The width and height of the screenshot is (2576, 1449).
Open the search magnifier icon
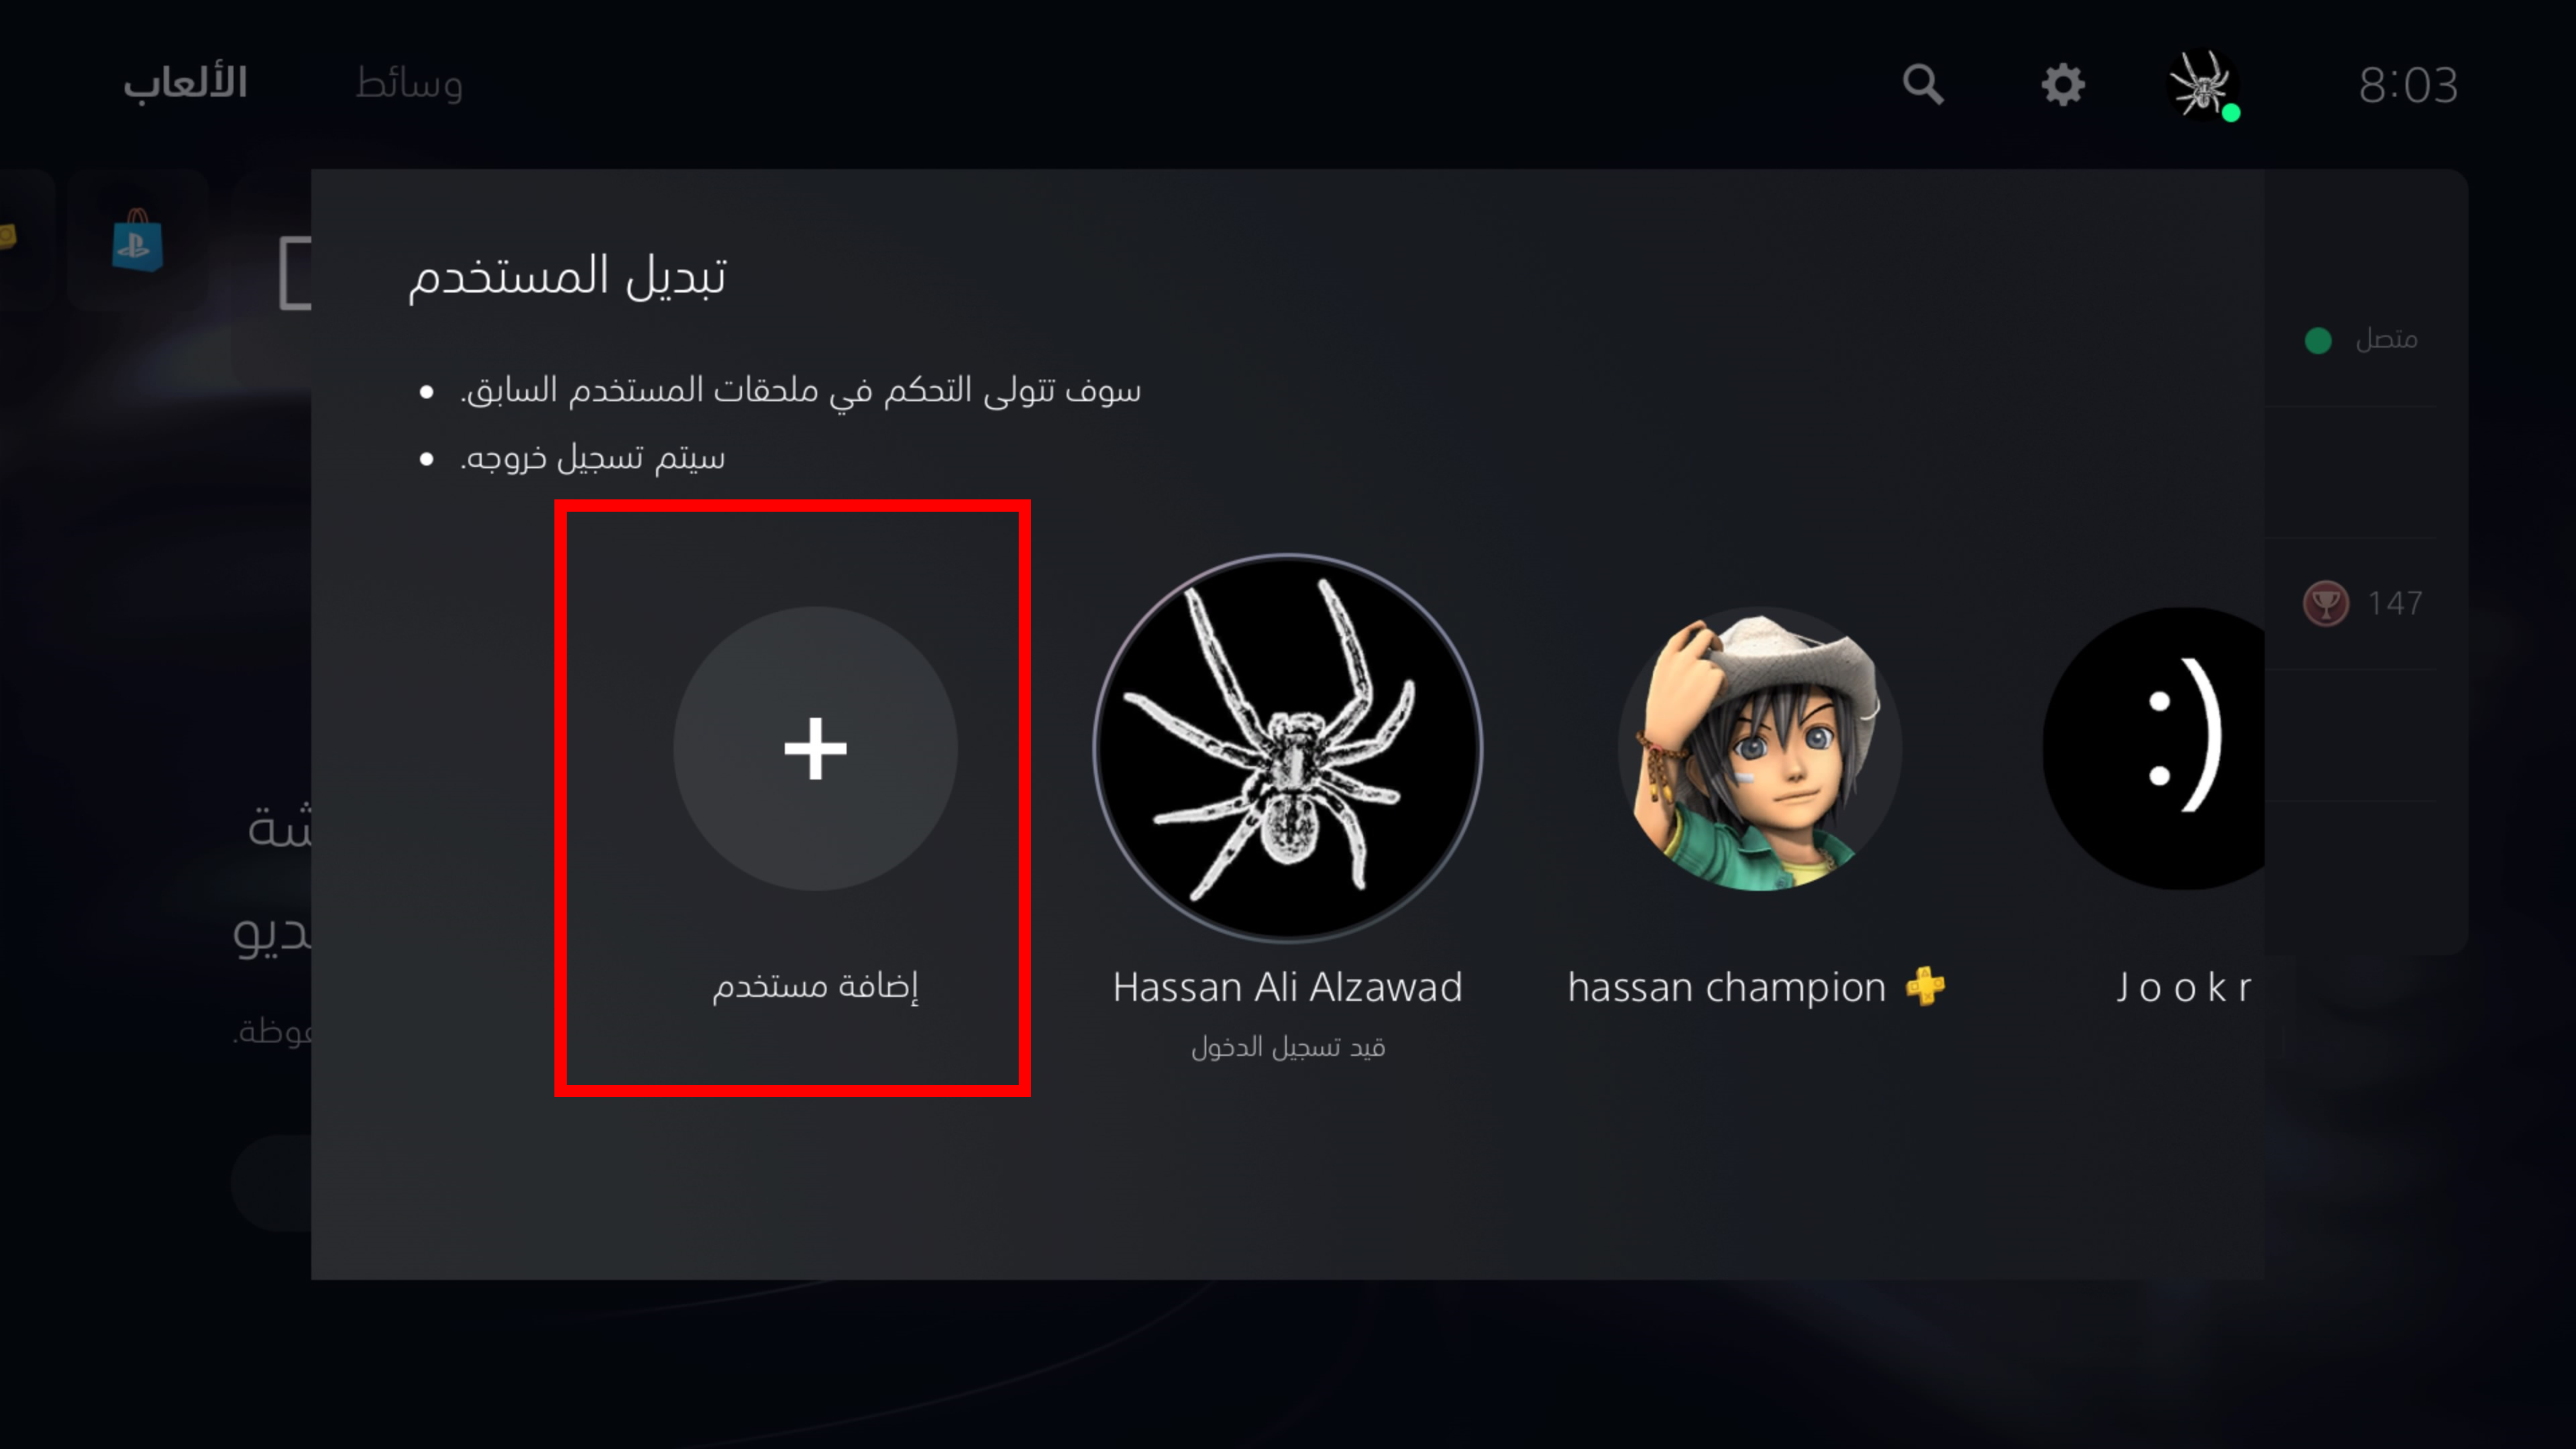pyautogui.click(x=1922, y=85)
